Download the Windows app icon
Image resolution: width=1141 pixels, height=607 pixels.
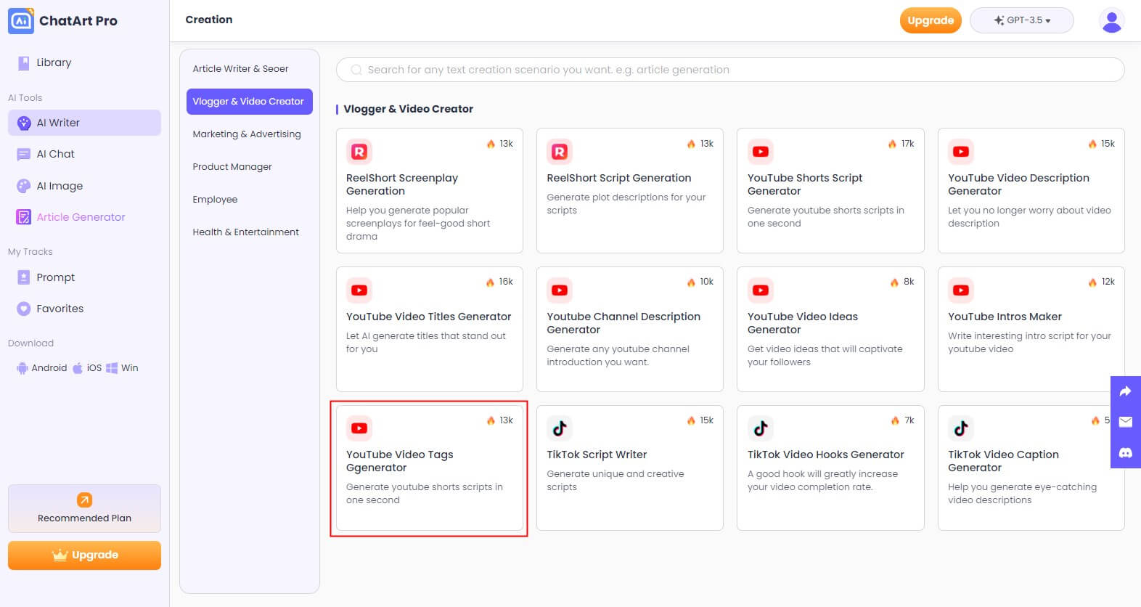pos(112,368)
